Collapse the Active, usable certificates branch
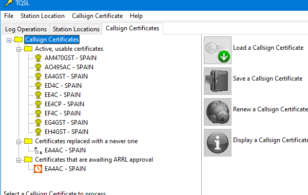This screenshot has width=308, height=195. 18,49
